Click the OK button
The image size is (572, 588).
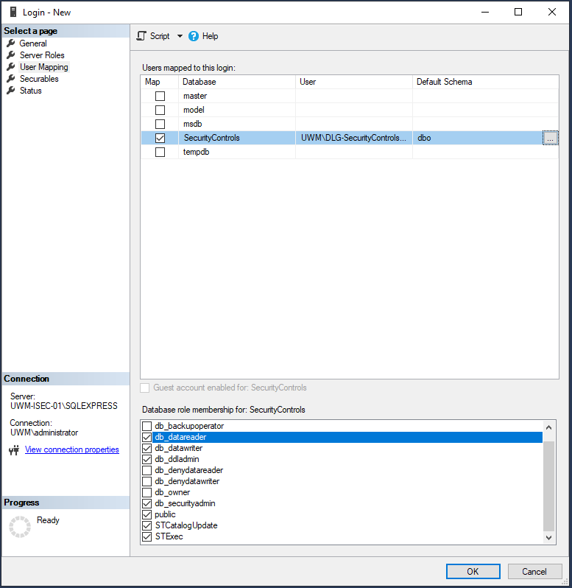[473, 572]
